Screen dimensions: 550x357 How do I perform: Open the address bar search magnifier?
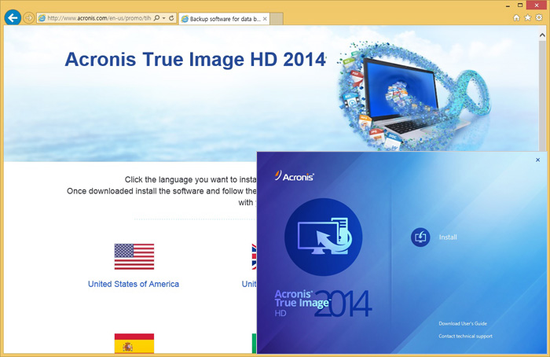click(x=157, y=18)
